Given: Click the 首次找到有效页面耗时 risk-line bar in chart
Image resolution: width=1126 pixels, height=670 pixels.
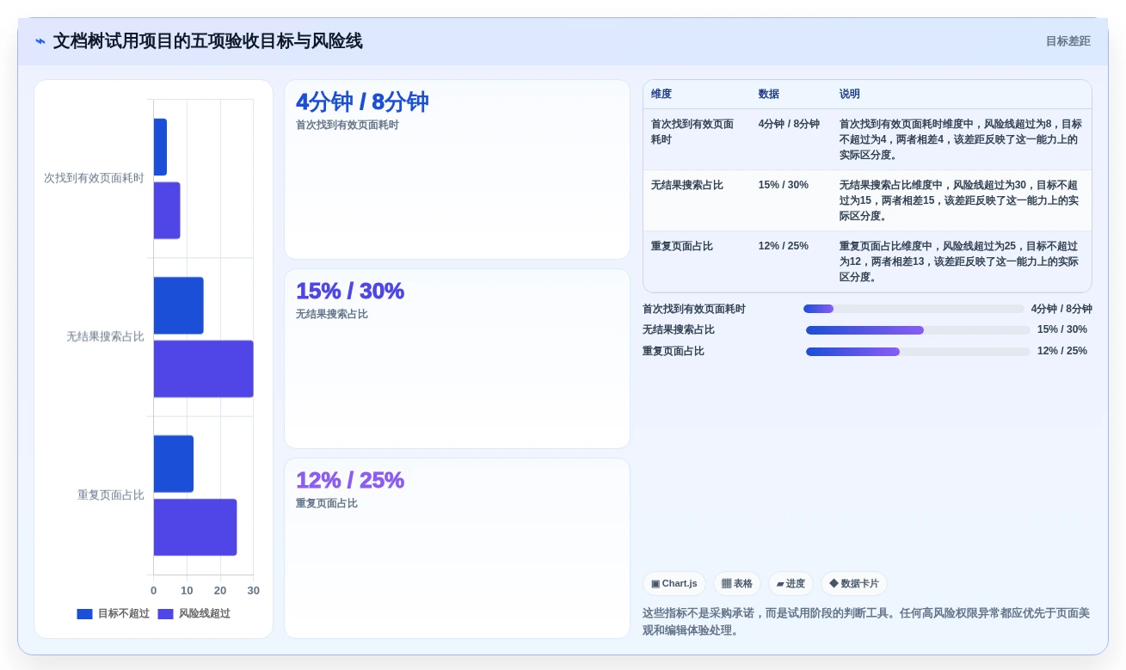Looking at the screenshot, I should point(167,211).
